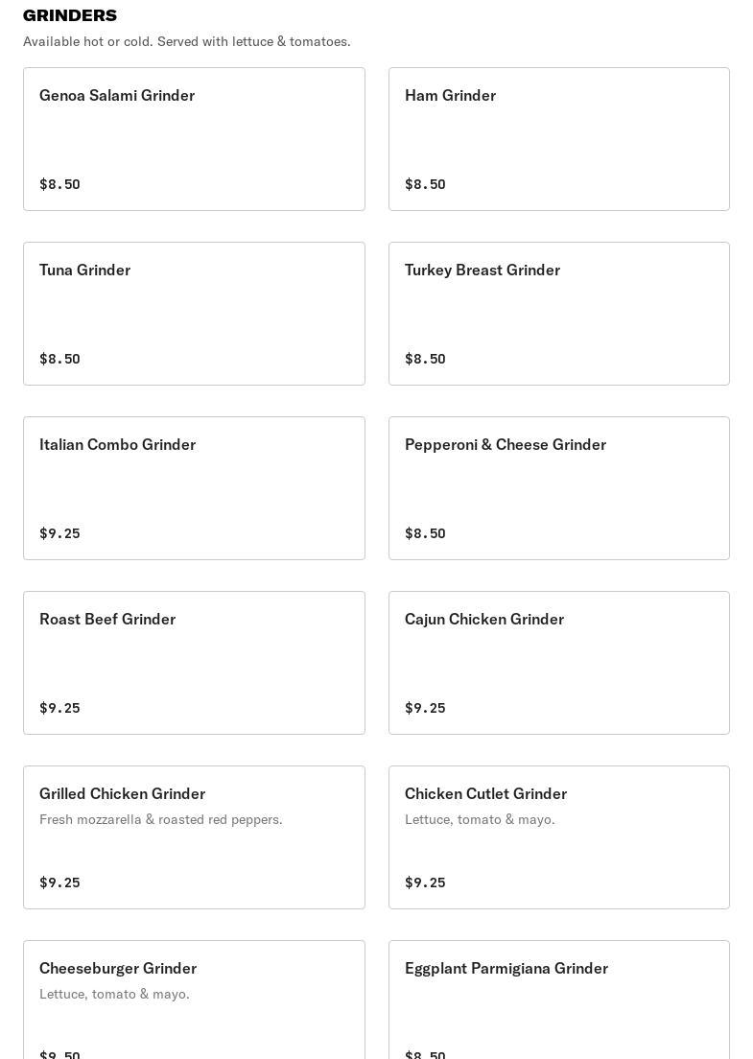
Task: Click the Chicken Cutlet Grinder description text
Action: (x=480, y=819)
